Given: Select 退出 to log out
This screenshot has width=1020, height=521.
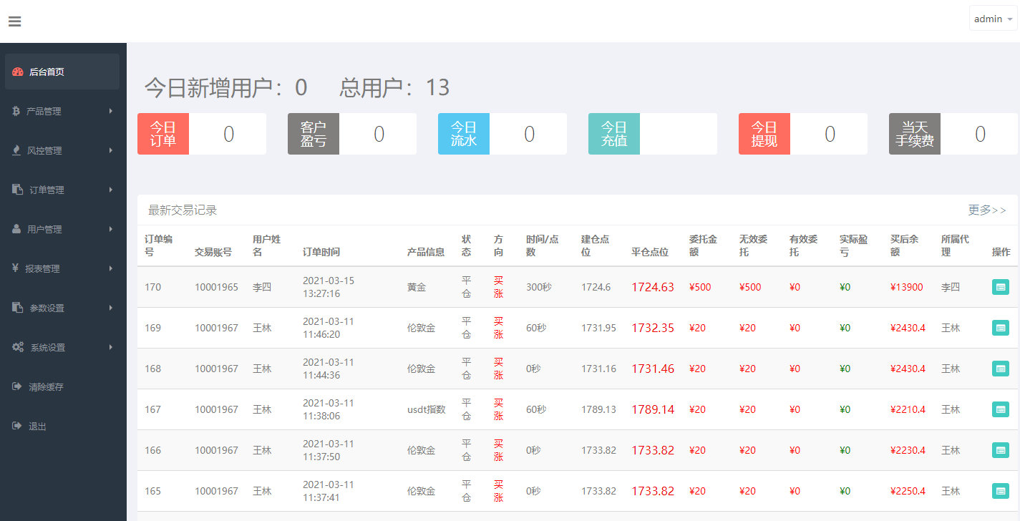Looking at the screenshot, I should (x=62, y=426).
